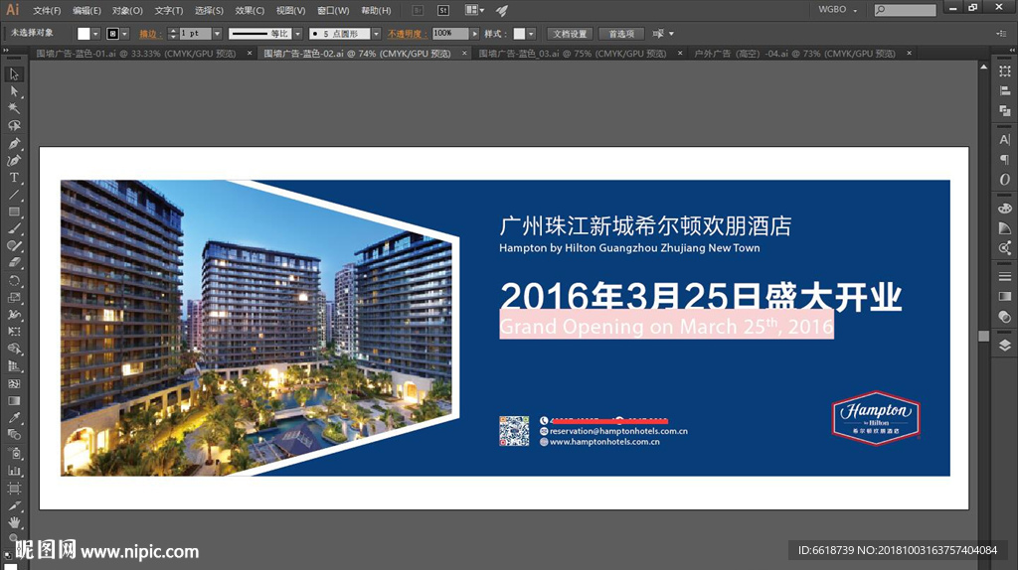This screenshot has width=1018, height=570.
Task: Open Bridge via Br icon
Action: pos(419,10)
